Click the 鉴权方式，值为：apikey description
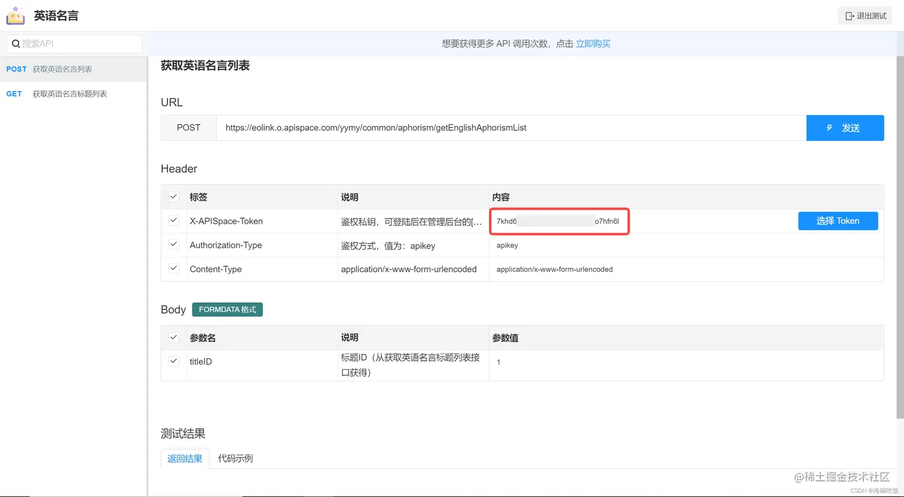This screenshot has width=904, height=497. (388, 246)
